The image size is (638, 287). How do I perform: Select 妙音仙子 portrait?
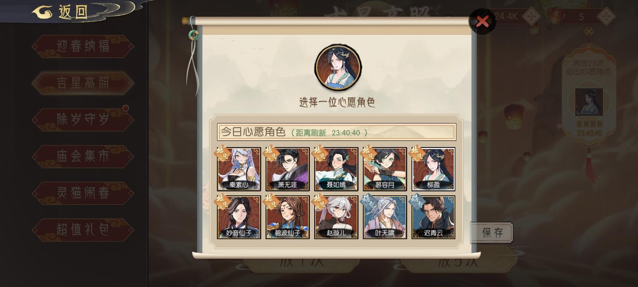click(x=239, y=217)
